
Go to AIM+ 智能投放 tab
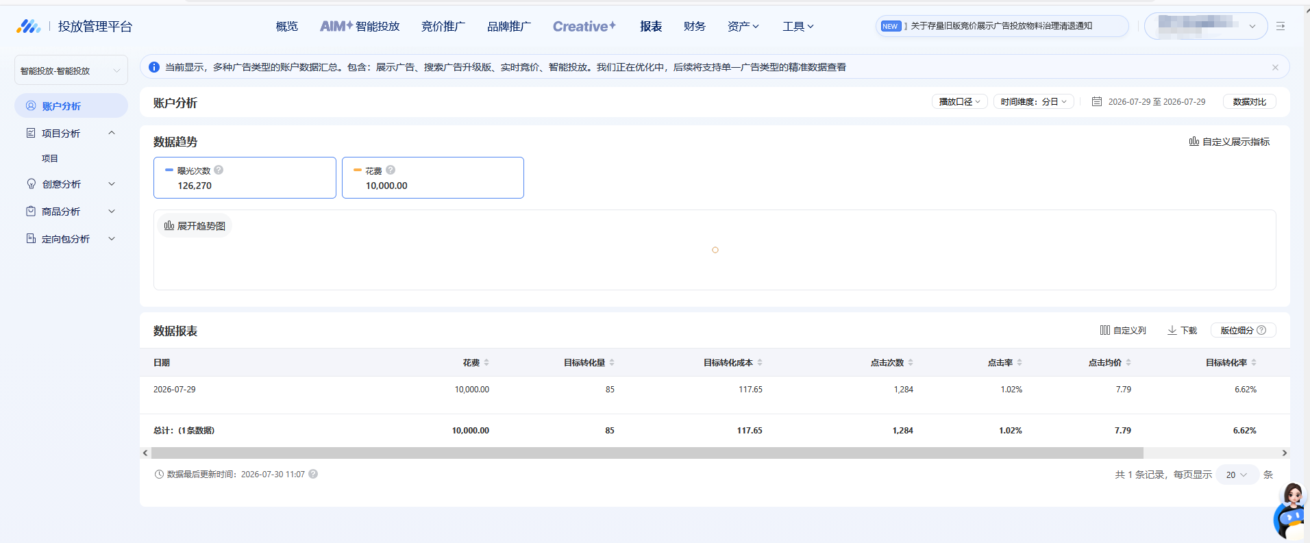[360, 26]
